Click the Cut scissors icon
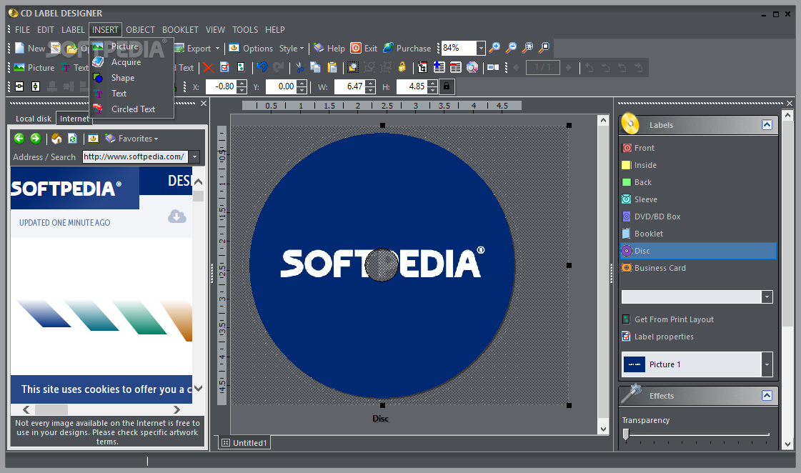Viewport: 801px width, 473px height. click(299, 67)
